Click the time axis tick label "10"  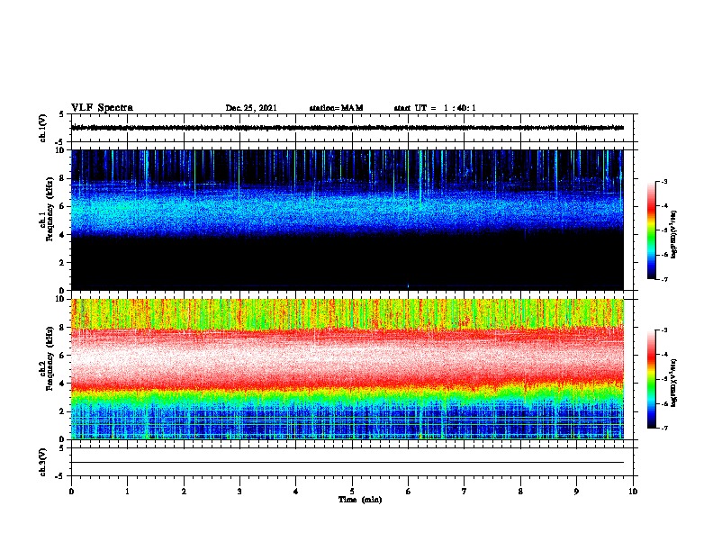(x=633, y=492)
